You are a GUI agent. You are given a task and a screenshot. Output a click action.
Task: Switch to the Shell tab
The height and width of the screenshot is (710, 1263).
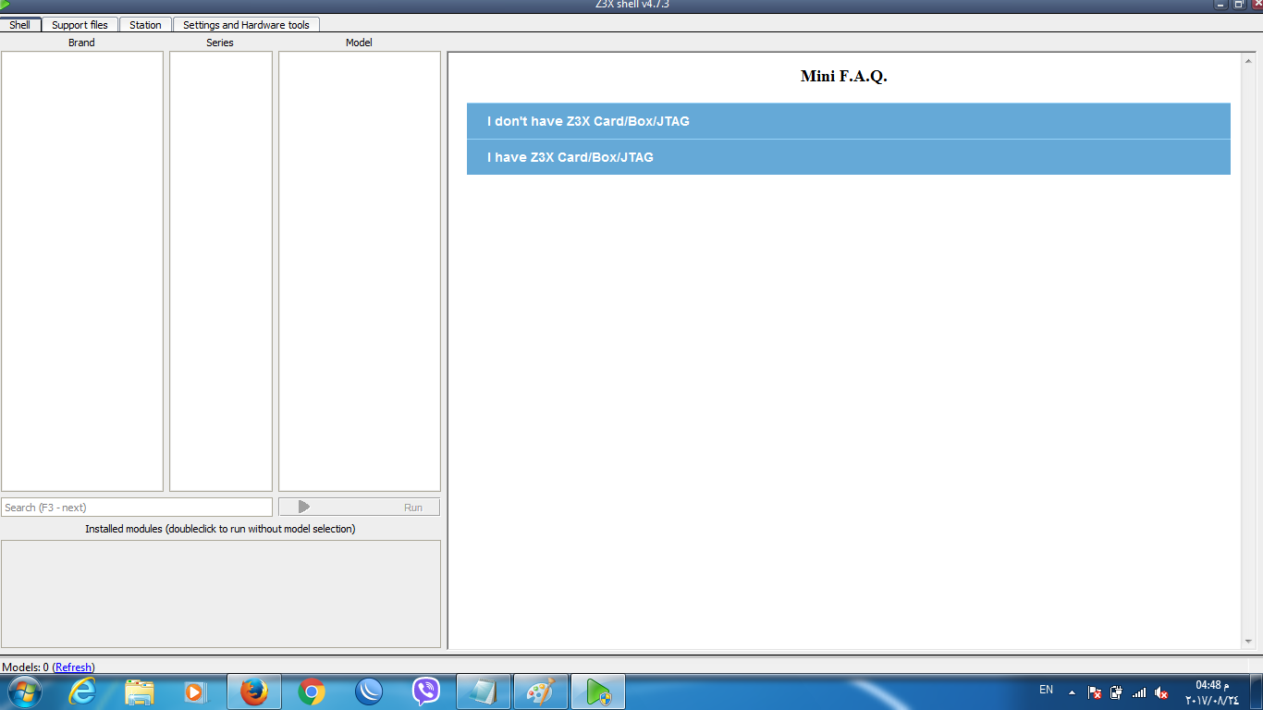pos(20,25)
